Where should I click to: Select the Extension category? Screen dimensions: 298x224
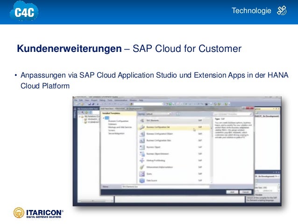tap(112, 124)
